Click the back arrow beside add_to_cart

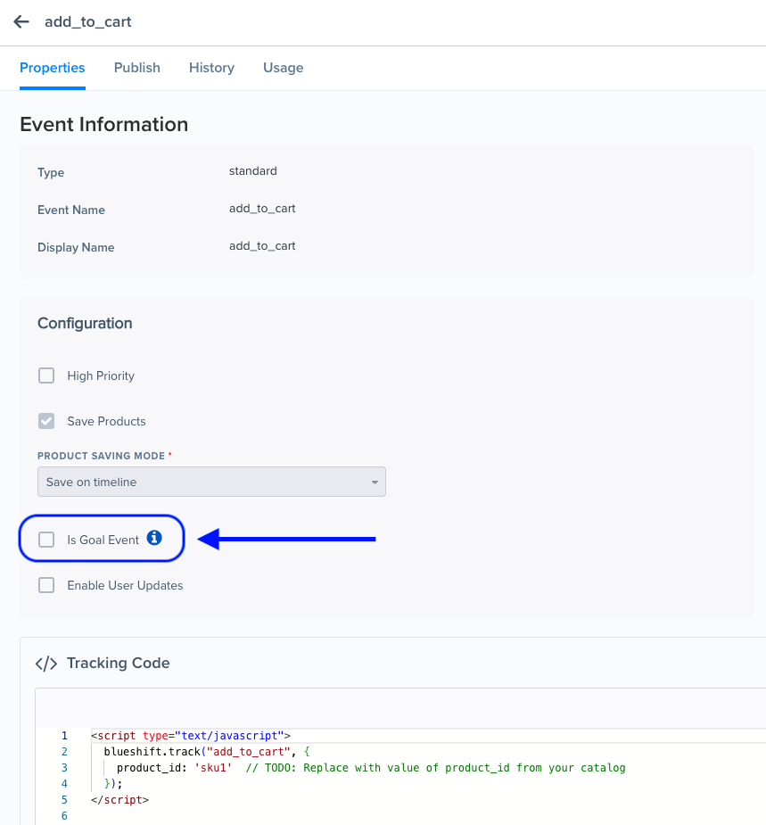pos(21,21)
